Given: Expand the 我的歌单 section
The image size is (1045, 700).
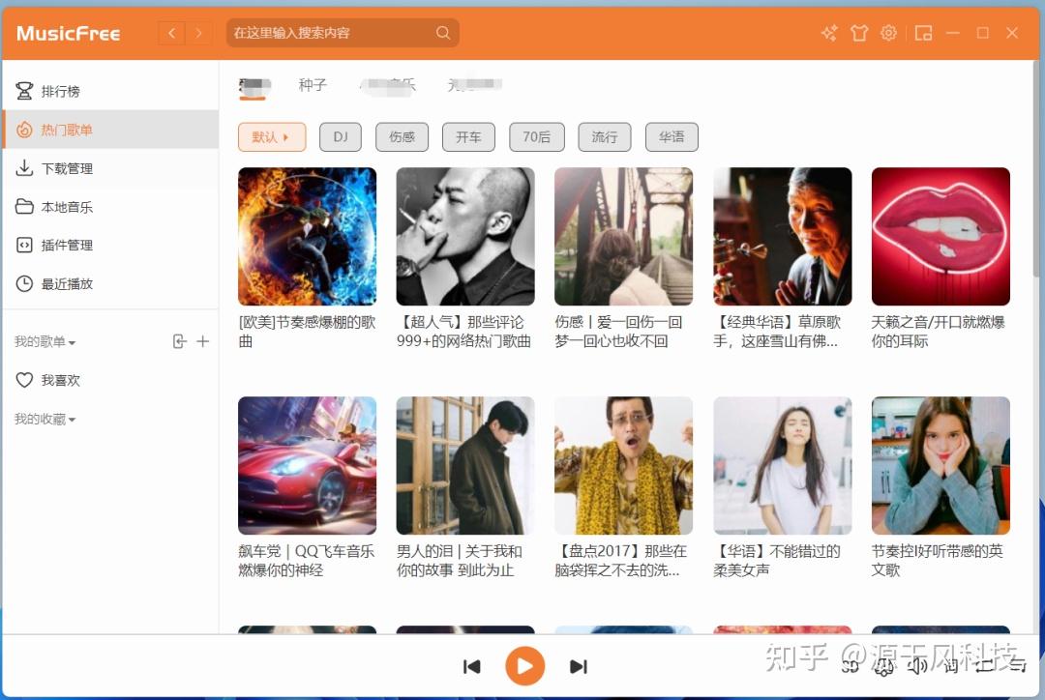Looking at the screenshot, I should pos(44,341).
